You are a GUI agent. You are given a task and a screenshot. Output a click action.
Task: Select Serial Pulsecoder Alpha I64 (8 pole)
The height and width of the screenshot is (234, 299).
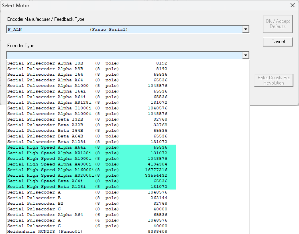point(128,75)
